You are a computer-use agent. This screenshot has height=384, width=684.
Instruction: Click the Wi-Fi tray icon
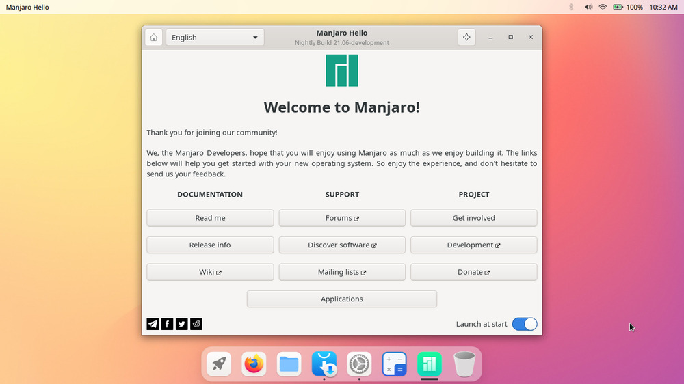[x=603, y=7]
